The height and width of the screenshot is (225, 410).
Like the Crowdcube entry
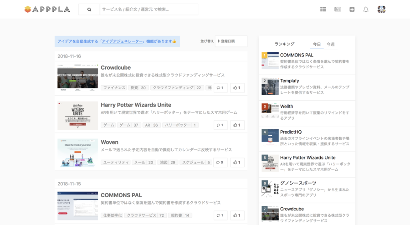tap(237, 88)
